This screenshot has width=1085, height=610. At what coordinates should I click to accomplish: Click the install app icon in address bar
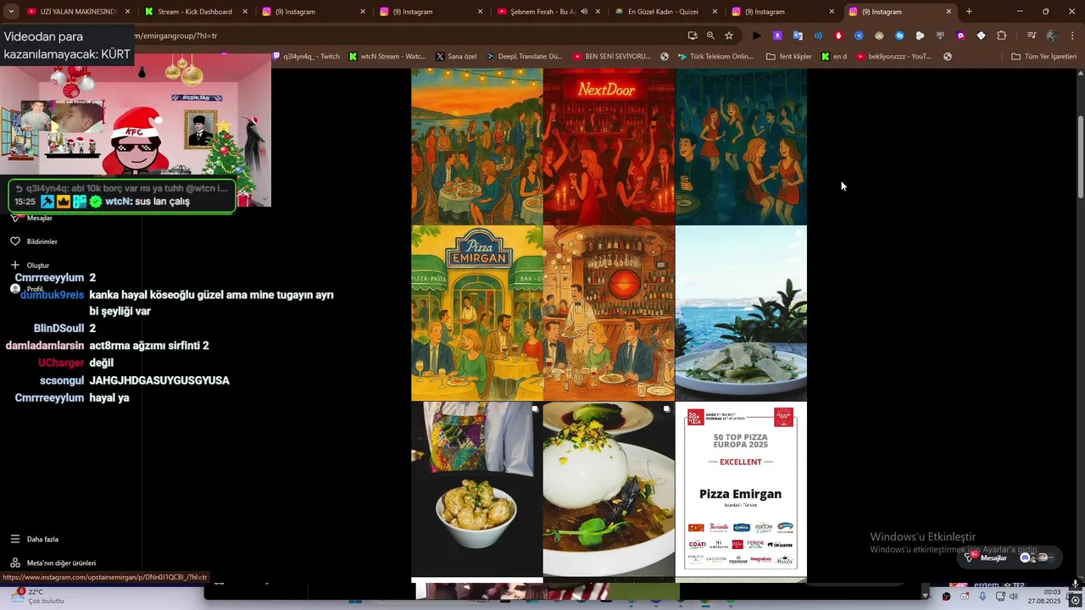tap(693, 36)
